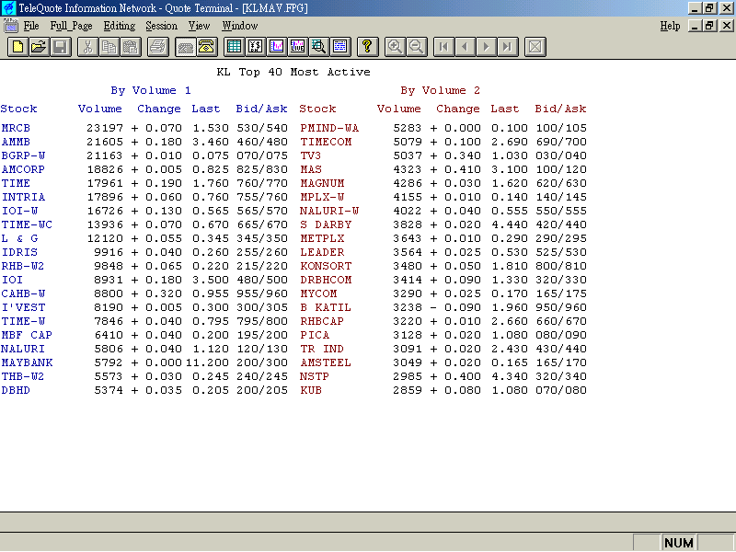The height and width of the screenshot is (552, 736).
Task: Click the By Volume 1 heading
Action: pos(151,90)
